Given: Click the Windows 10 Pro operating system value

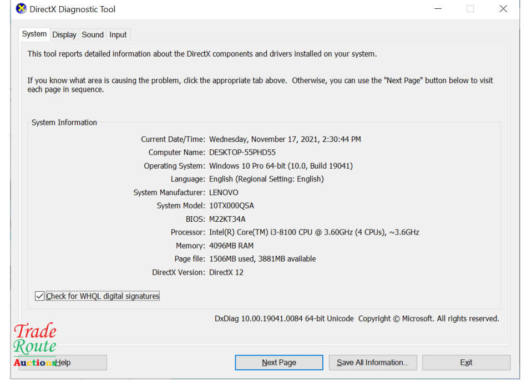Looking at the screenshot, I should click(x=281, y=166).
